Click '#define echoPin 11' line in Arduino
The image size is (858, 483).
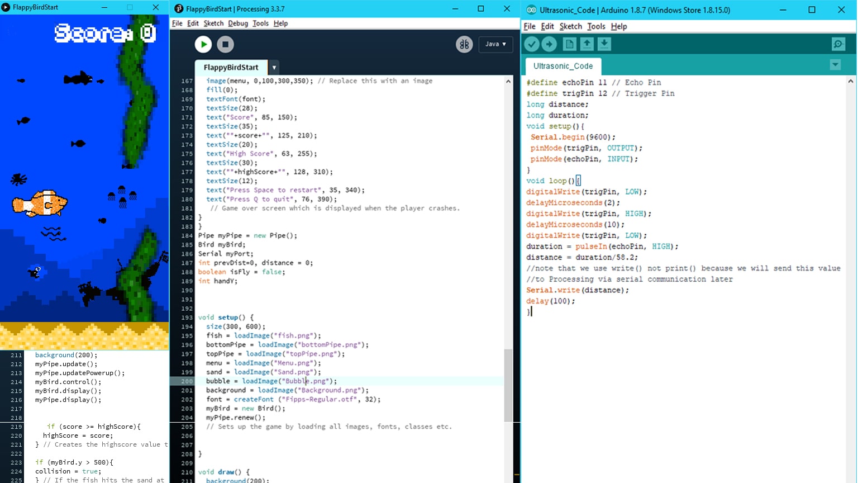click(594, 83)
